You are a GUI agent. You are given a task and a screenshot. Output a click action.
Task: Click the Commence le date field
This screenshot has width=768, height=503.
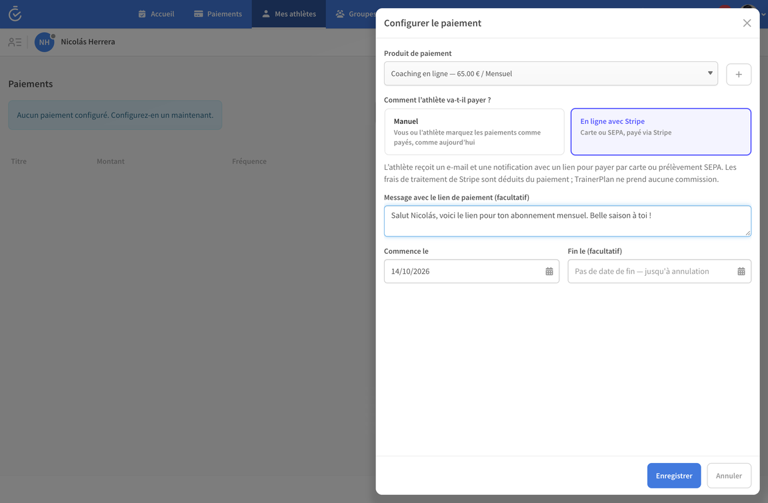click(x=471, y=271)
